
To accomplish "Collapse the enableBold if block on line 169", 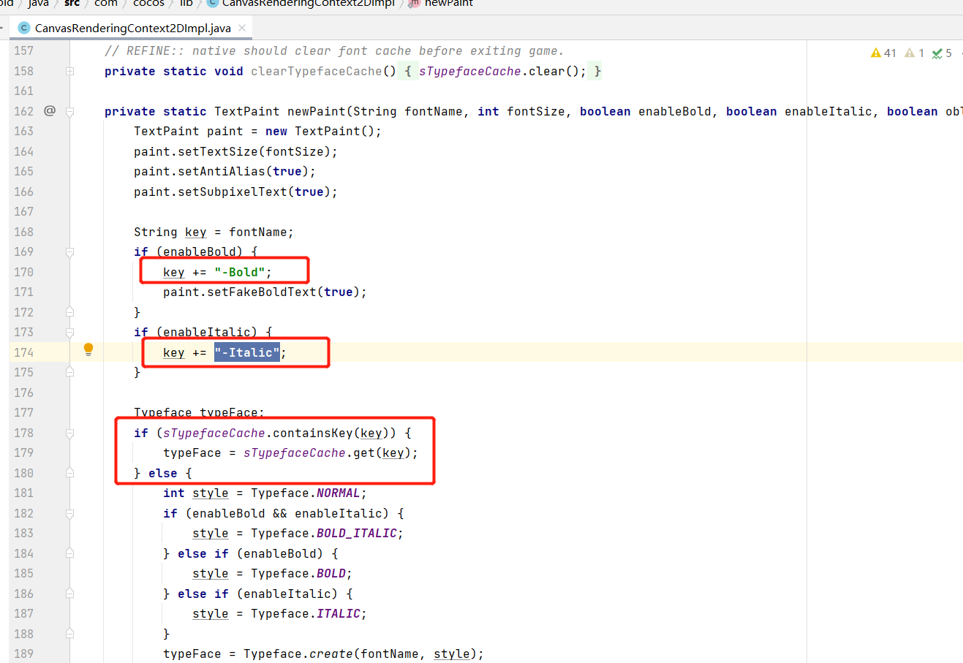I will pos(69,251).
